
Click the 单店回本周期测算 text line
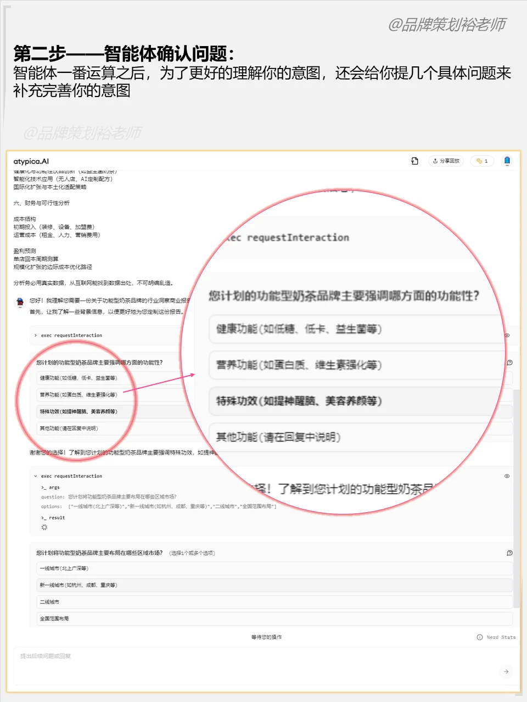[36, 259]
